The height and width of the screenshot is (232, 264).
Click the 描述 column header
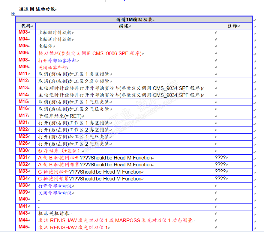(x=124, y=26)
